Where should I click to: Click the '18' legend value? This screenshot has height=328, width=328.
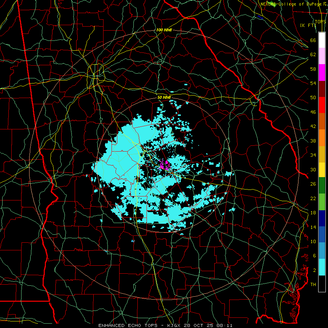[x=313, y=213]
